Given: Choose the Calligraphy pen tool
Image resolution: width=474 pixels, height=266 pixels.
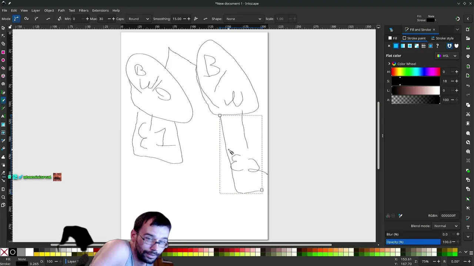Looking at the screenshot, I should (x=3, y=108).
